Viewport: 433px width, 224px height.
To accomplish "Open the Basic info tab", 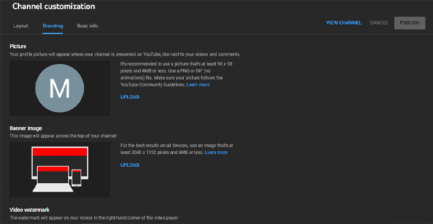I will point(87,26).
